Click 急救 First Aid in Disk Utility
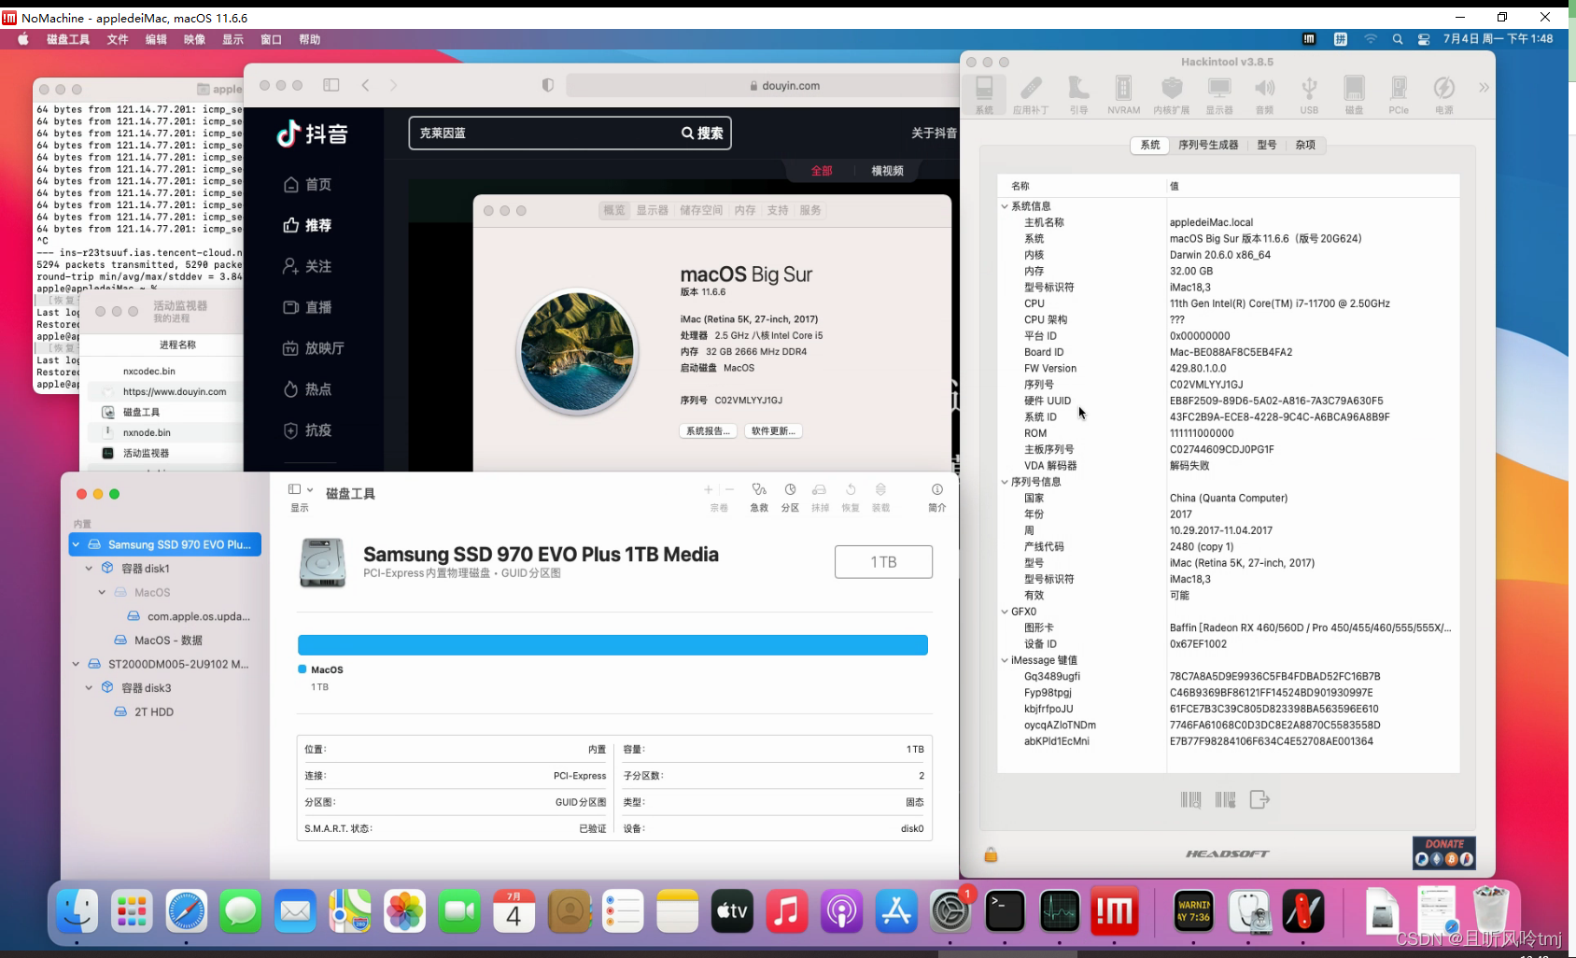Viewport: 1576px width, 958px height. click(759, 498)
